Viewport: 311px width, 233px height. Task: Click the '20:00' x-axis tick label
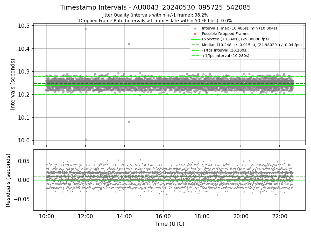[x=241, y=216]
